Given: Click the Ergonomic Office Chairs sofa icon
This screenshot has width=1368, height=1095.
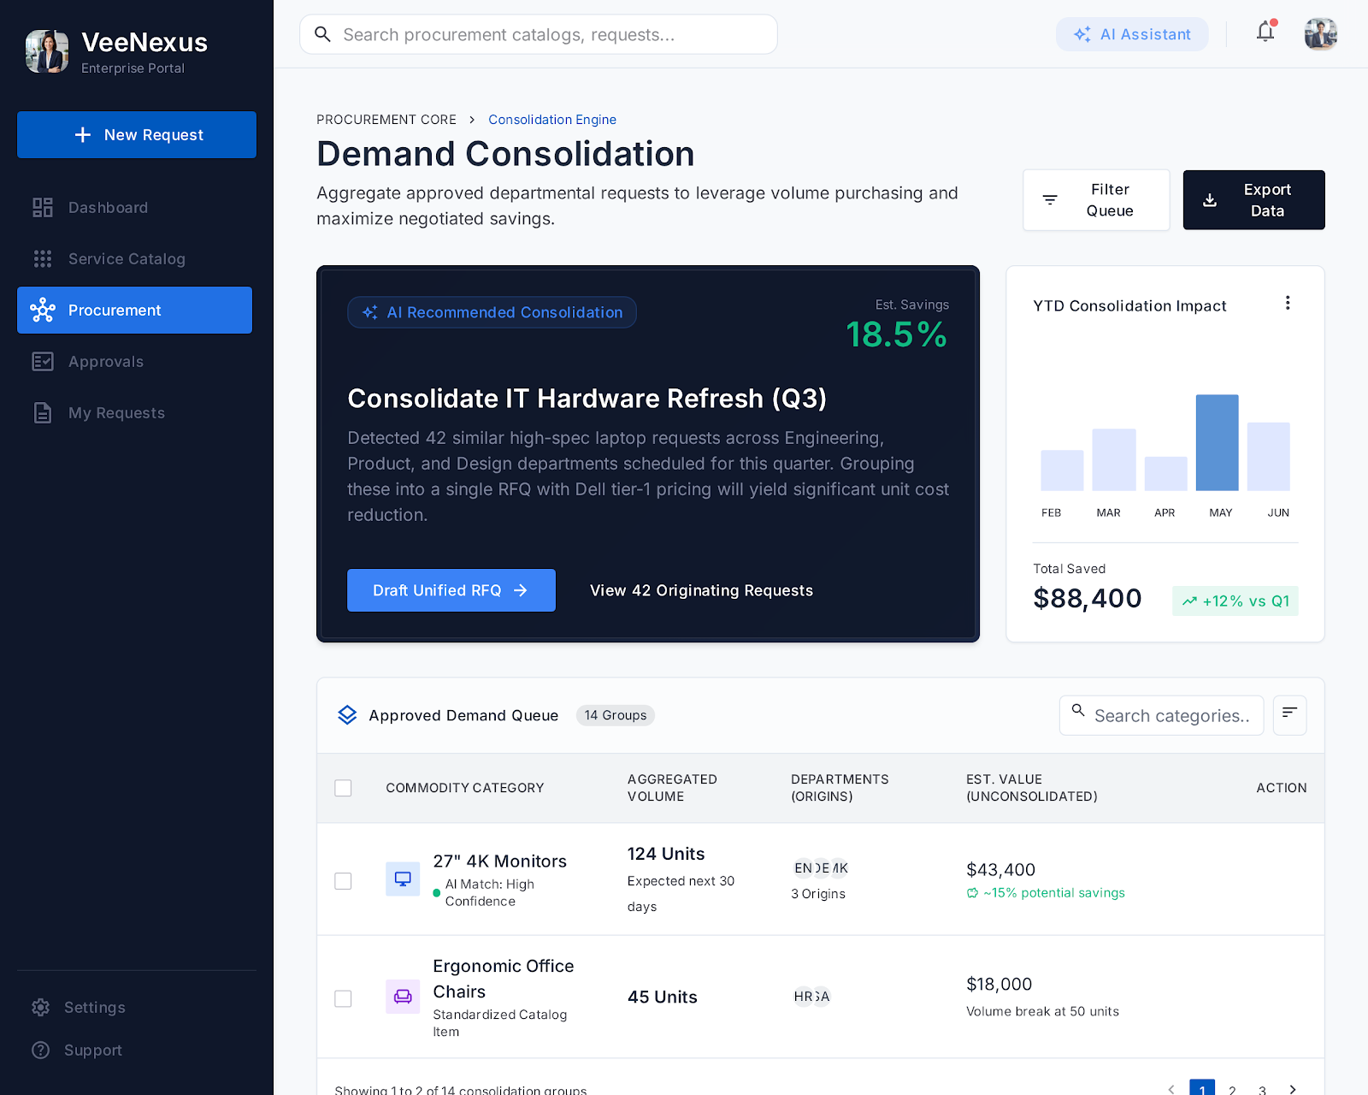Looking at the screenshot, I should pyautogui.click(x=403, y=997).
